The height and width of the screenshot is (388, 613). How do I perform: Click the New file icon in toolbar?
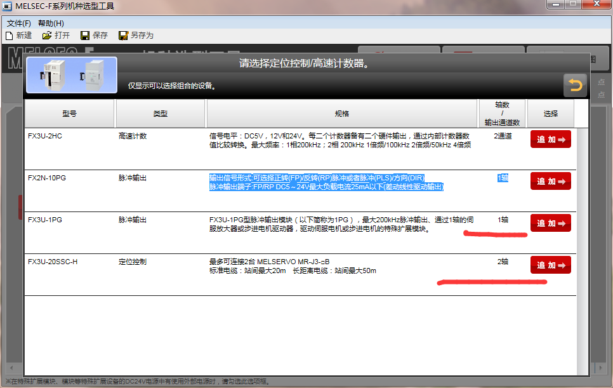[9, 36]
